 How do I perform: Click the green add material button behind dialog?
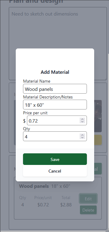pyautogui.click(x=98, y=169)
